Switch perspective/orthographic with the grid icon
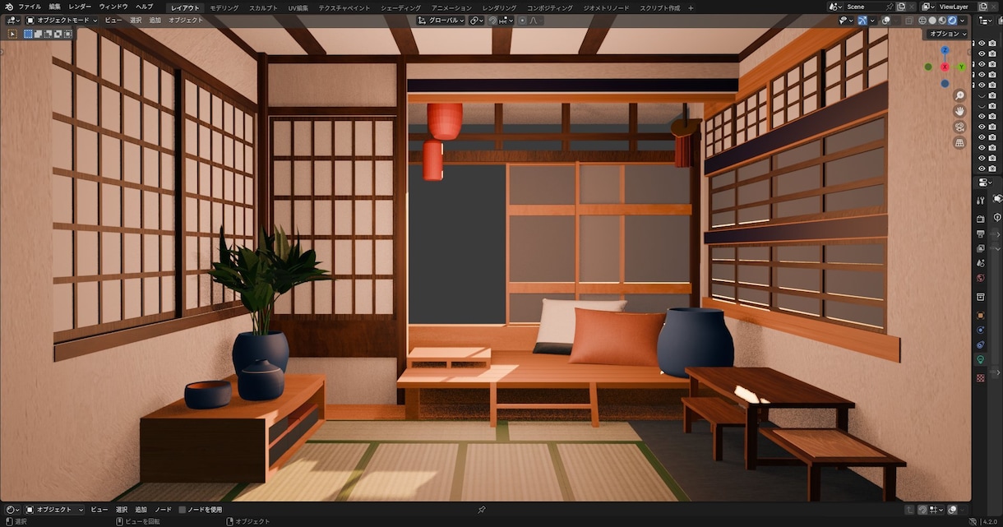The height and width of the screenshot is (527, 1003). (x=959, y=142)
